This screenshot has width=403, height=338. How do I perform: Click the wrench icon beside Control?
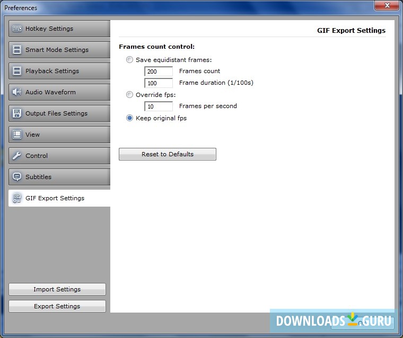point(17,156)
